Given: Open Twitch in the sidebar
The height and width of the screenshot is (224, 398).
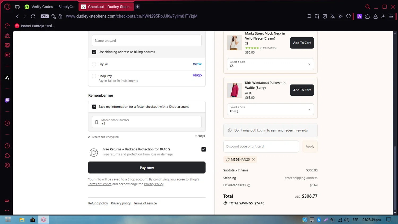Looking at the screenshot, I should click(7, 100).
